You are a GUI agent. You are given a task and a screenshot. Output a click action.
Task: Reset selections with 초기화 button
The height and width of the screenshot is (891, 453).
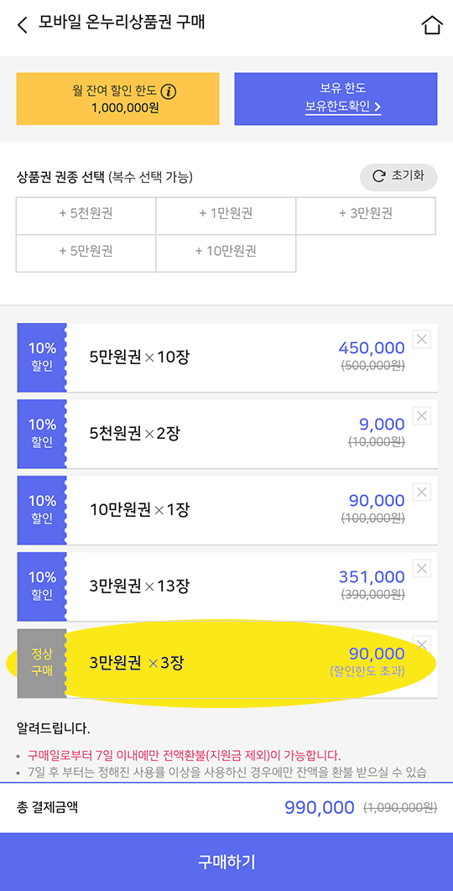point(398,177)
